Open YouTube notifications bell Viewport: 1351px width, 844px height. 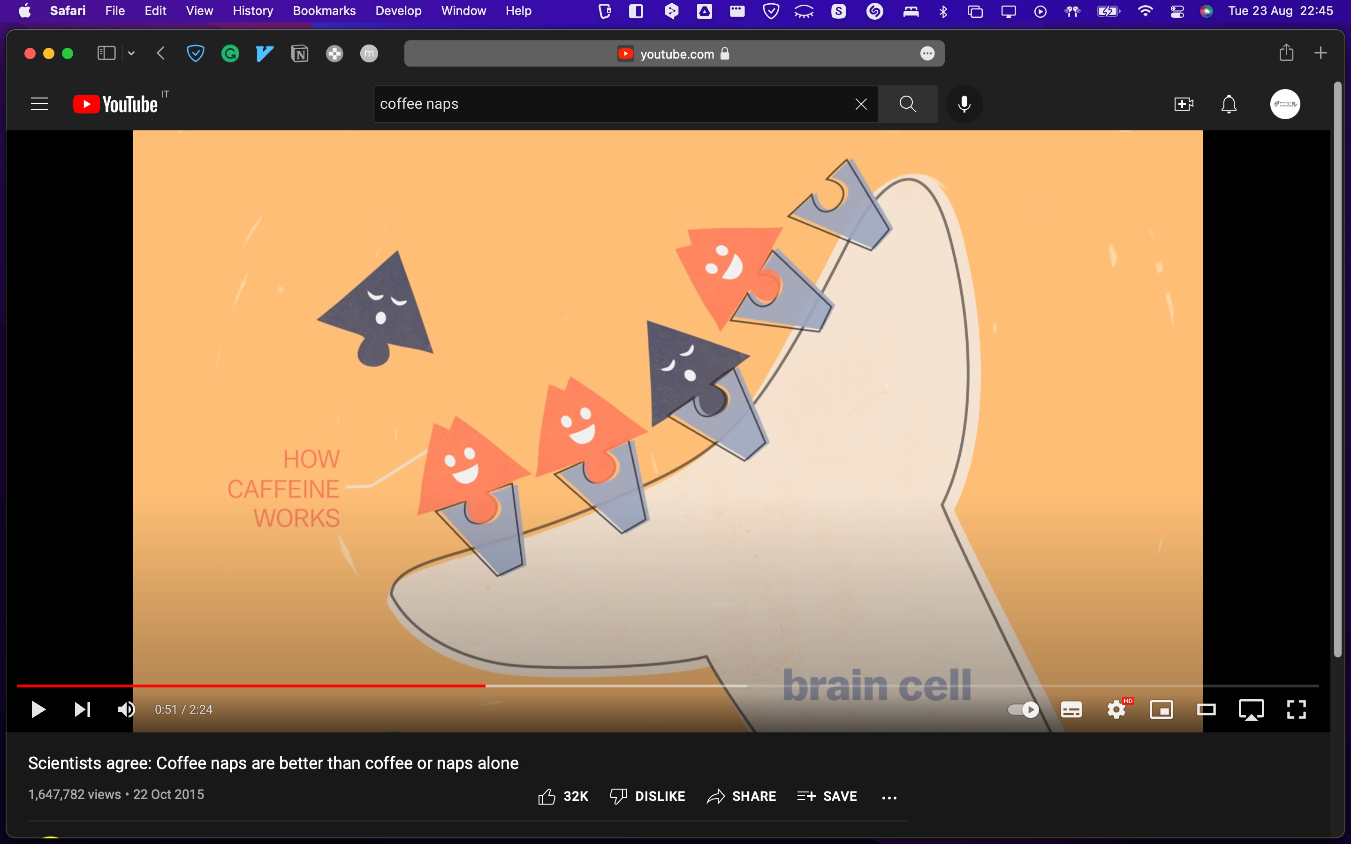[x=1229, y=104]
